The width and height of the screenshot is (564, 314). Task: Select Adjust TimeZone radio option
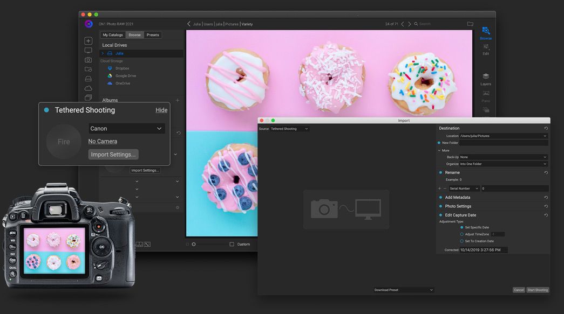click(462, 234)
